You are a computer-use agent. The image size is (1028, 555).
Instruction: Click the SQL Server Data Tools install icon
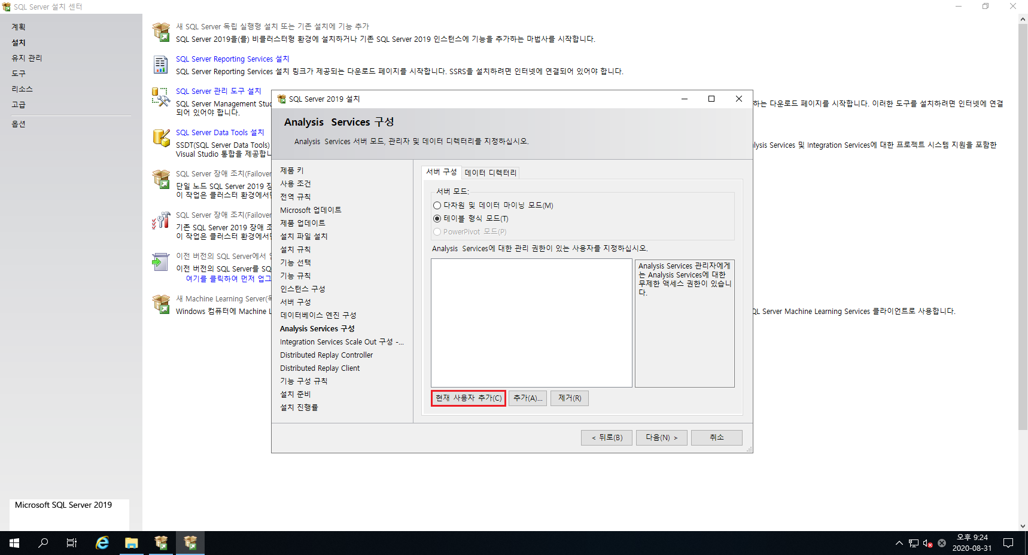(x=161, y=138)
